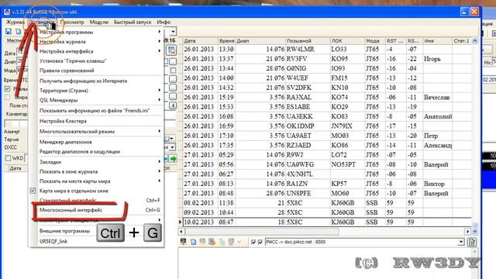Viewport: 496px width, 279px height.
Task: Select Получить информацию из Интернета
Action: (x=83, y=81)
